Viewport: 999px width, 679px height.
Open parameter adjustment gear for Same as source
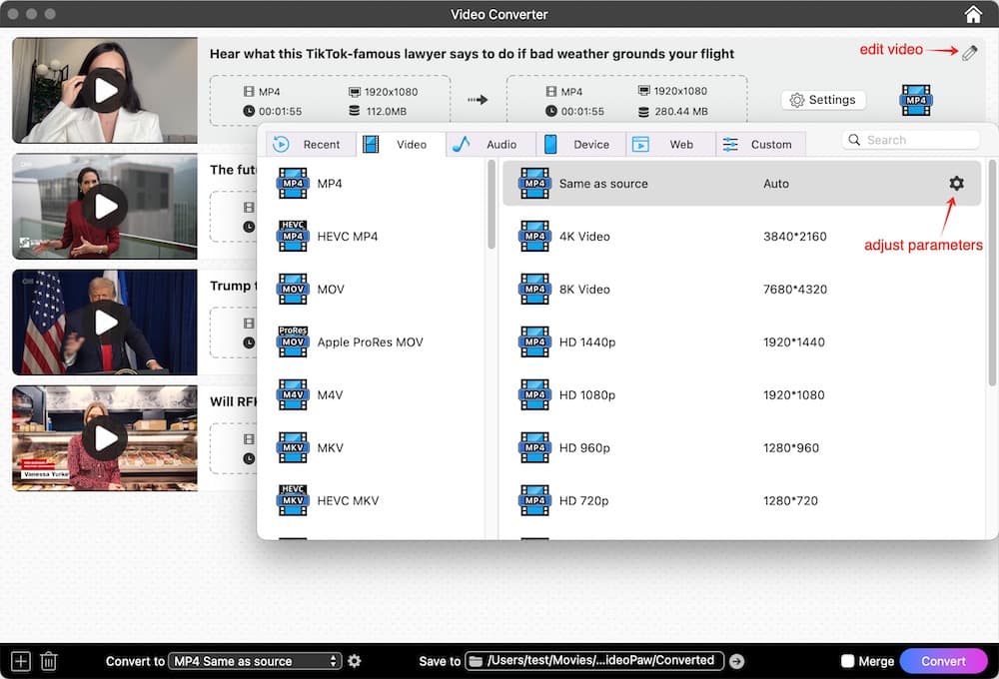point(956,184)
